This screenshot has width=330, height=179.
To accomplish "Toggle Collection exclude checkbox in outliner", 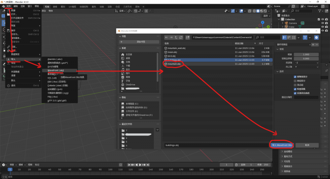I will point(318,19).
